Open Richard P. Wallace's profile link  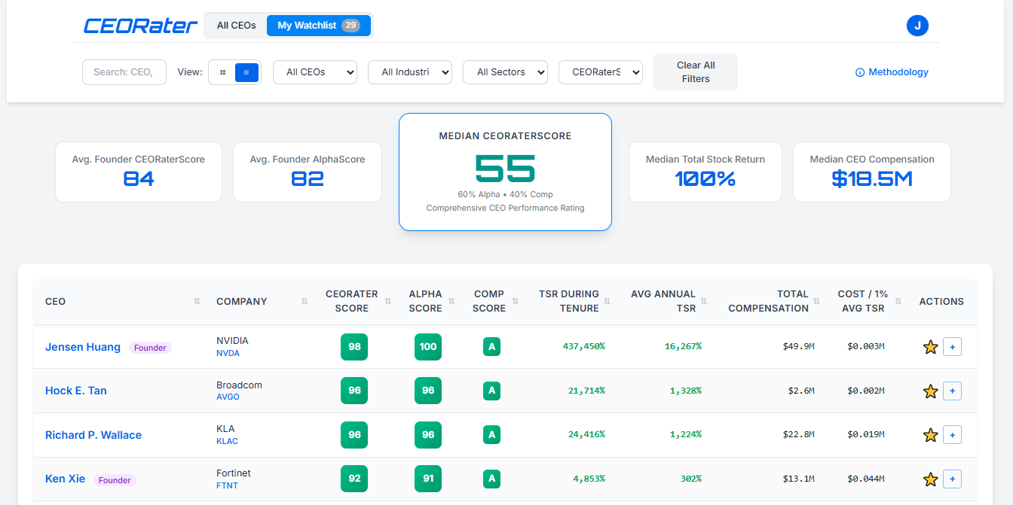coord(93,435)
